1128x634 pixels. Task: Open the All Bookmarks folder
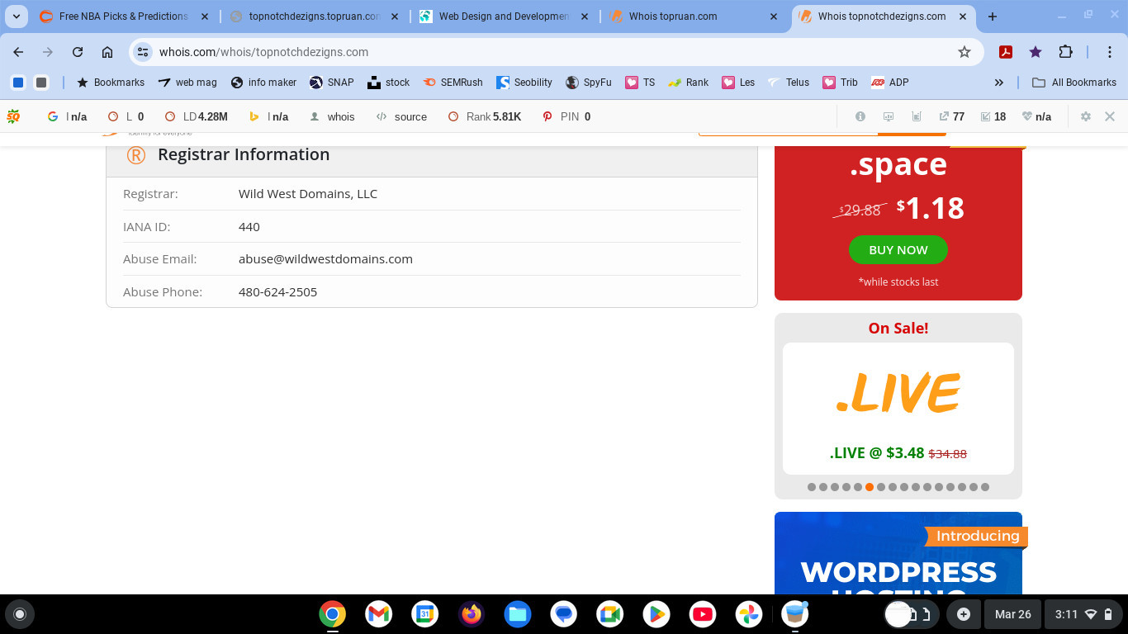click(x=1074, y=83)
